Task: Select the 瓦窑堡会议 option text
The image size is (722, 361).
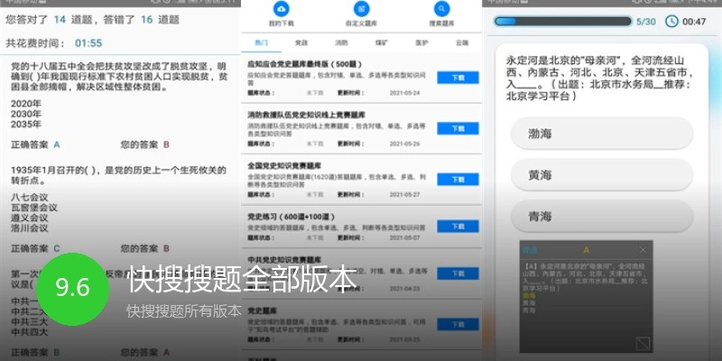Action: pyautogui.click(x=34, y=208)
